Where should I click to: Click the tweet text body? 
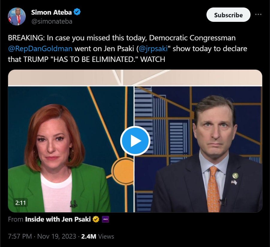(127, 49)
